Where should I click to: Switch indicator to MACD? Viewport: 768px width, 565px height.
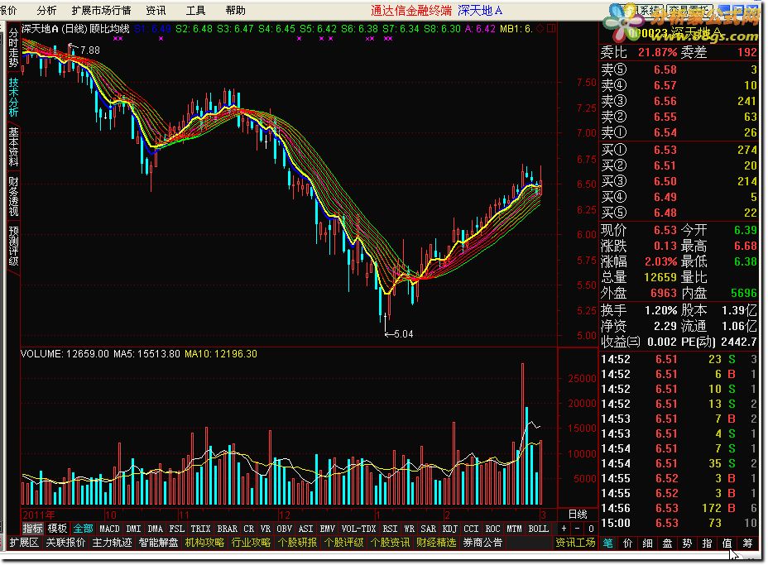[109, 529]
